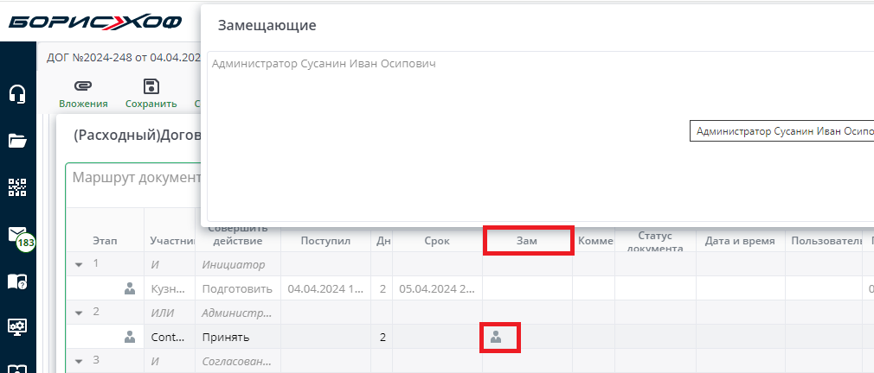Open support headset icon in sidebar
The height and width of the screenshot is (373, 874).
[17, 93]
